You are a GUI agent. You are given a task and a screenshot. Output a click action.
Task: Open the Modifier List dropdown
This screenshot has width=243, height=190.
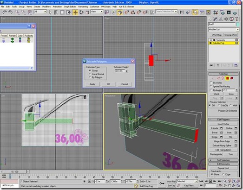click(223, 29)
